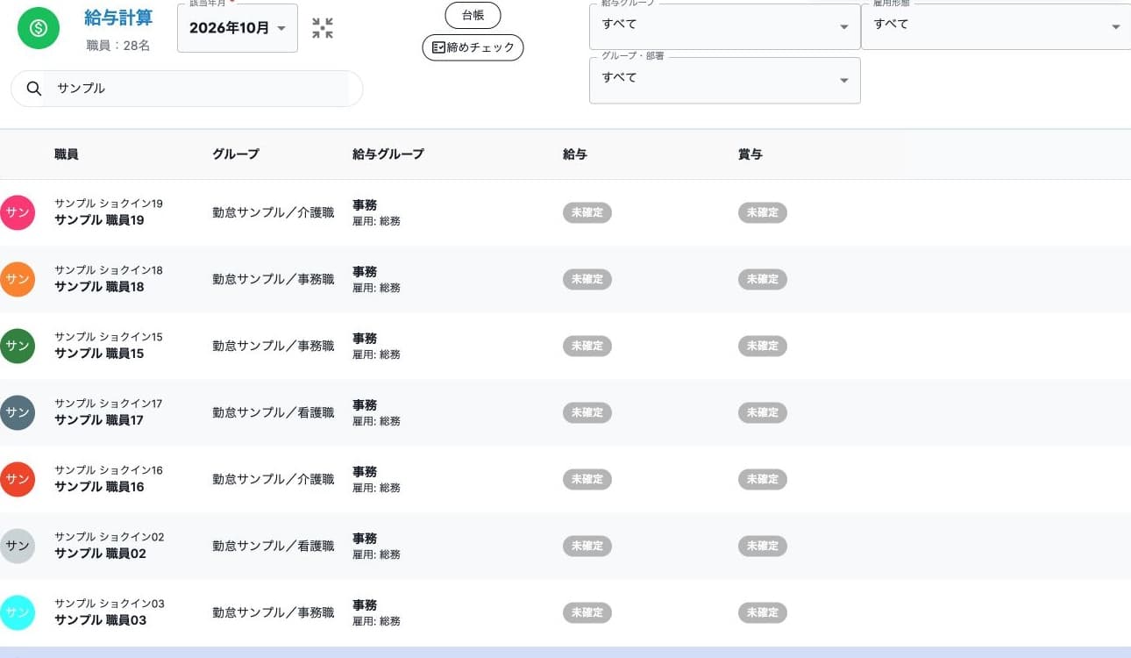Screen dimensions: 1131x658
Task: Click the 給与 column header
Action: point(575,154)
